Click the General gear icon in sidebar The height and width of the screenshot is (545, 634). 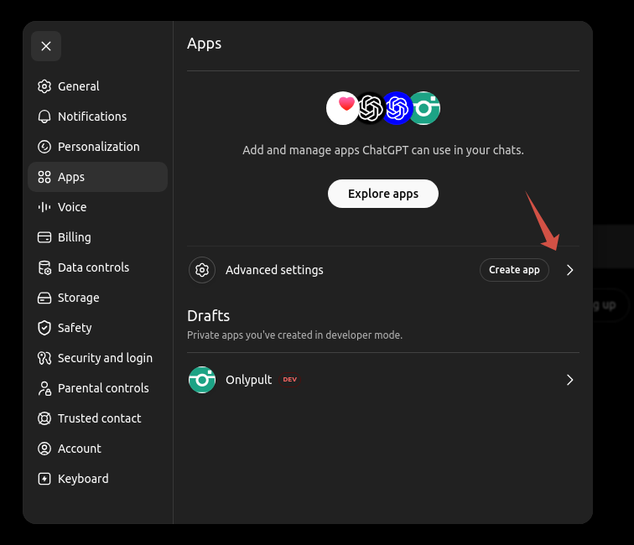point(44,86)
